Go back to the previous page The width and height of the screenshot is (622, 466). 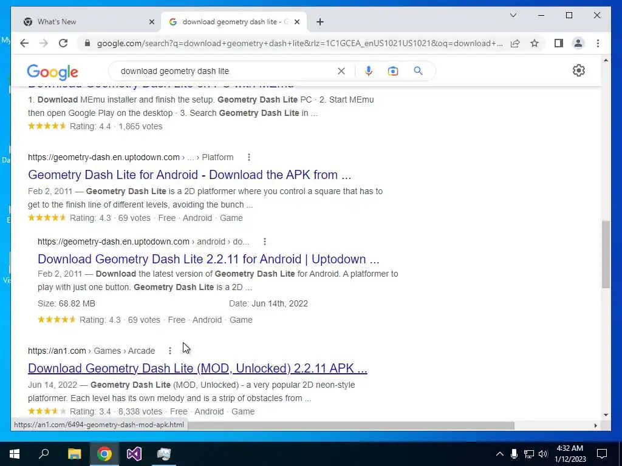pyautogui.click(x=24, y=43)
